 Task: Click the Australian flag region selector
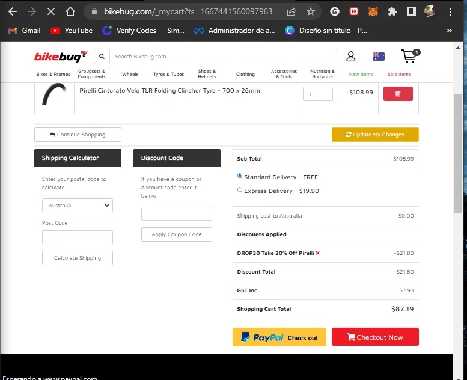pyautogui.click(x=379, y=57)
